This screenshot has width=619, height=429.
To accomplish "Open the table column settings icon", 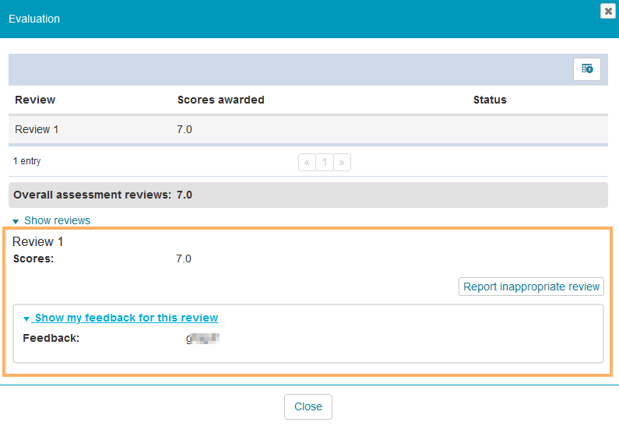I will 587,69.
